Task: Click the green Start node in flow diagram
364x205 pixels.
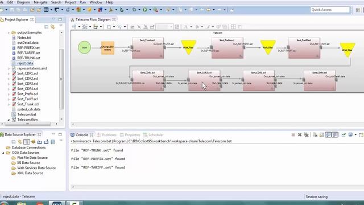Action: click(x=85, y=47)
